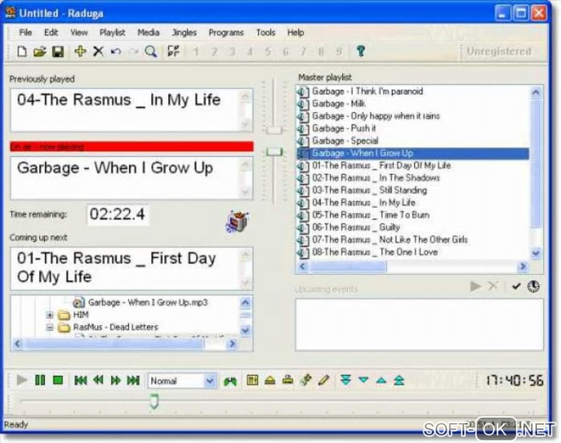
Task: Open the Media menu
Action: click(148, 32)
